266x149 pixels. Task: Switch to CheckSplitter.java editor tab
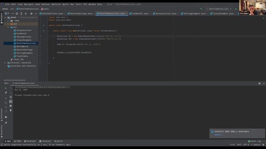(52, 14)
